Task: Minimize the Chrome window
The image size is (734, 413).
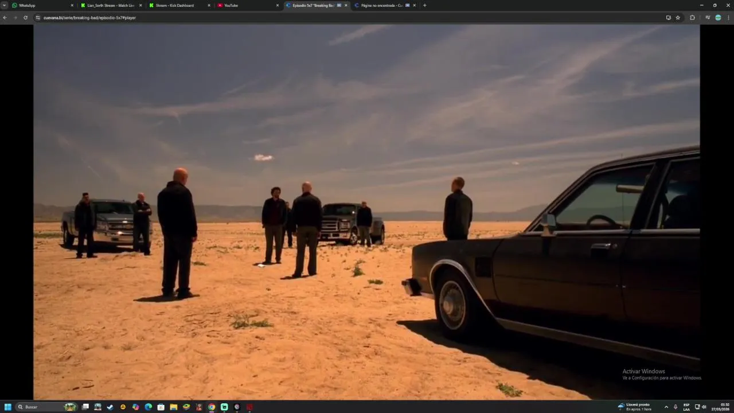Action: click(701, 5)
